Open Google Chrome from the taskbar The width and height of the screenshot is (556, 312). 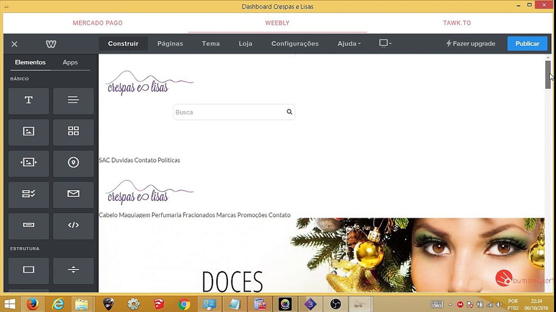click(x=184, y=304)
